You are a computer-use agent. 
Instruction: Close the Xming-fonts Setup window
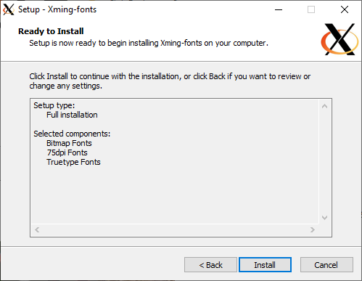click(345, 9)
